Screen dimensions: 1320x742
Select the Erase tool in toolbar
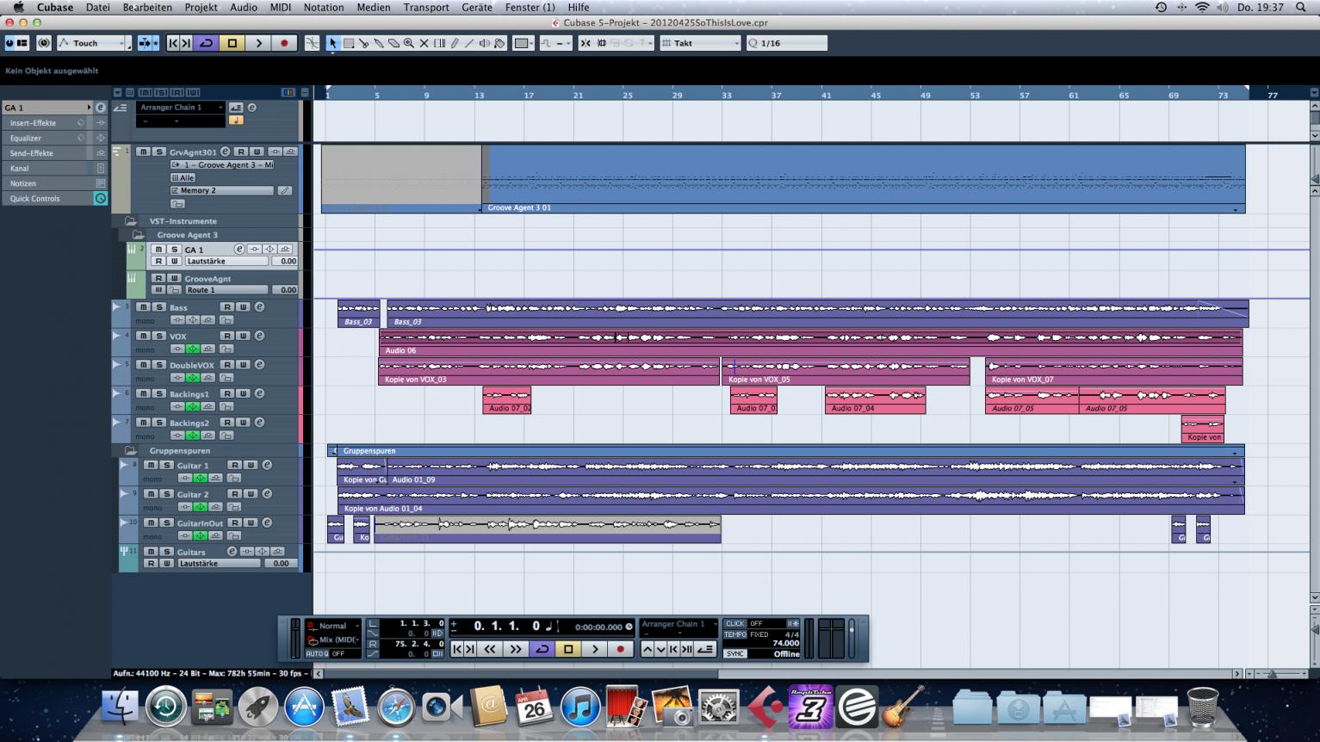click(394, 43)
